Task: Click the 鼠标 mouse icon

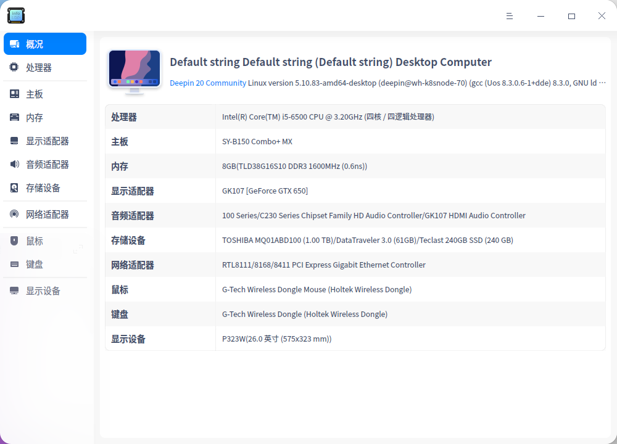Action: 14,240
